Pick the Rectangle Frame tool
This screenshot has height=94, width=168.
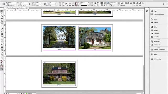click(2, 34)
